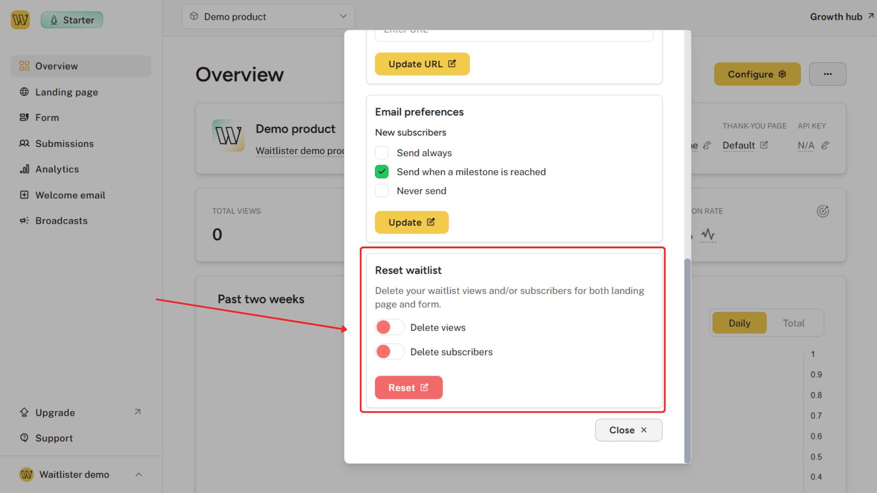Open Broadcasts in the sidebar
The image size is (877, 493).
pyautogui.click(x=81, y=220)
